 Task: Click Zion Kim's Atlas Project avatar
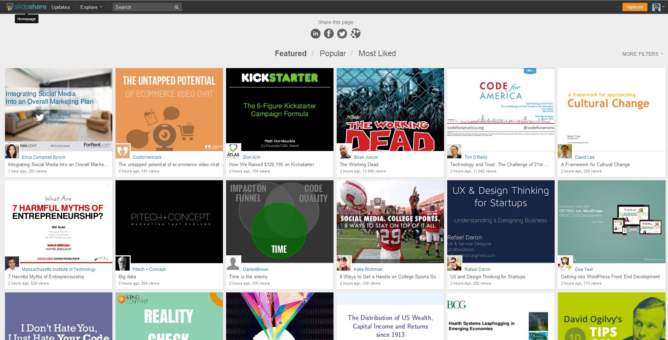[x=233, y=151]
